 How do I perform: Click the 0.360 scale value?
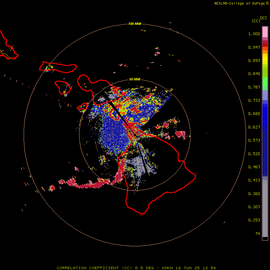click(254, 194)
